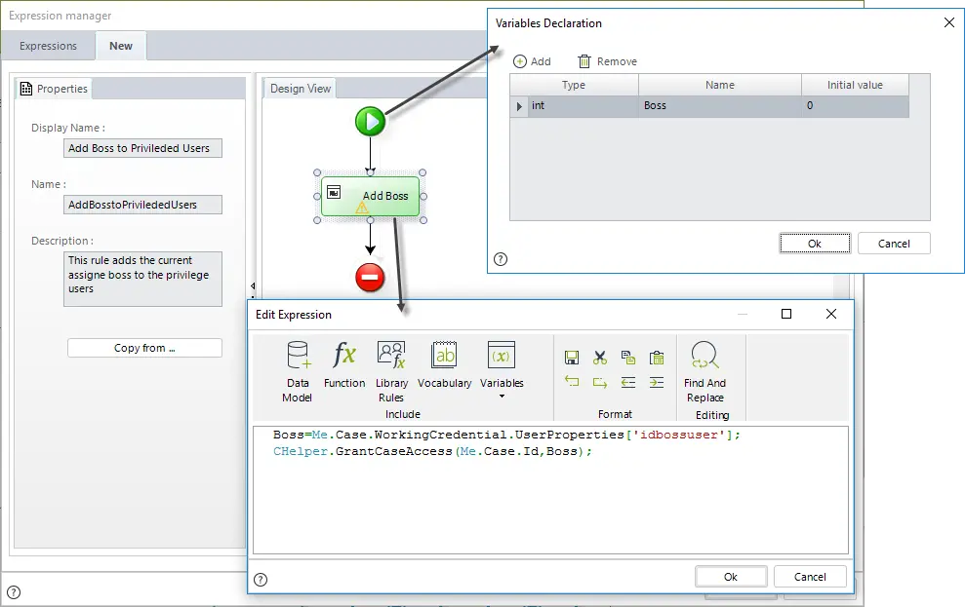966x607 pixels.
Task: Select the green Start node in Design View
Action: point(370,121)
